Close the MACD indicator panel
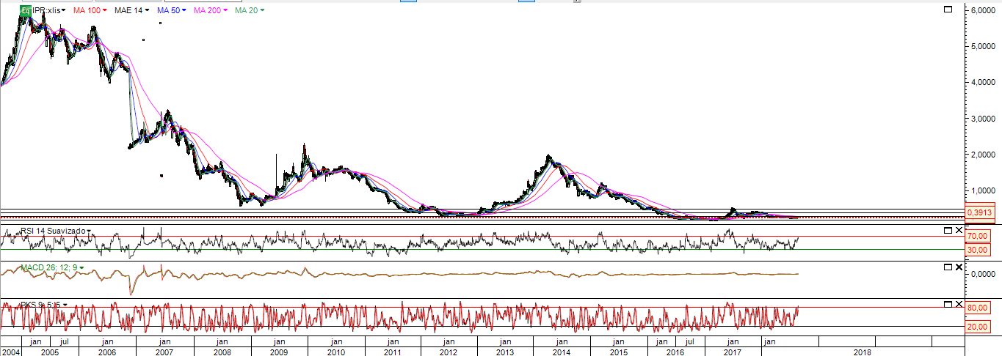Screen dimensions: 1002x356 [958, 267]
